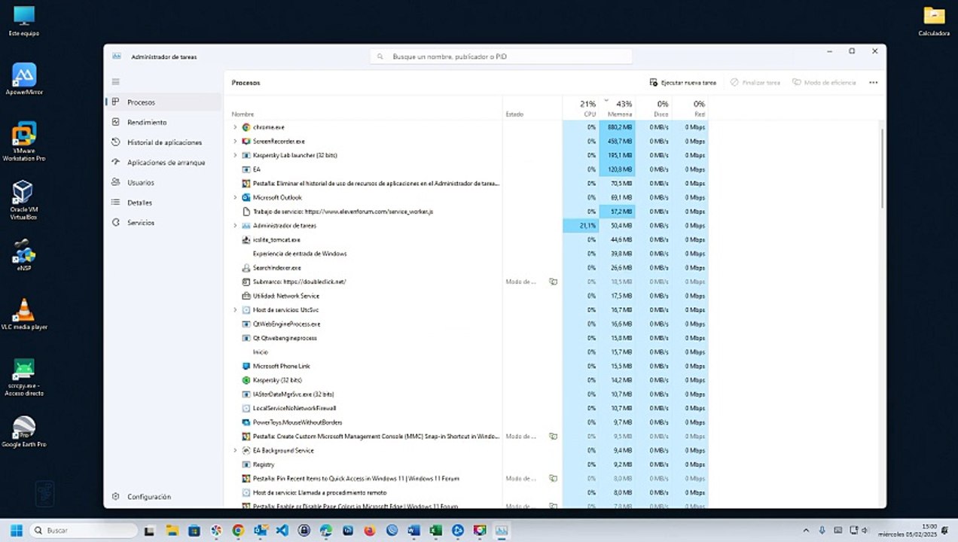Expand the chrome.exe process group
958x542 pixels.
[x=235, y=127]
